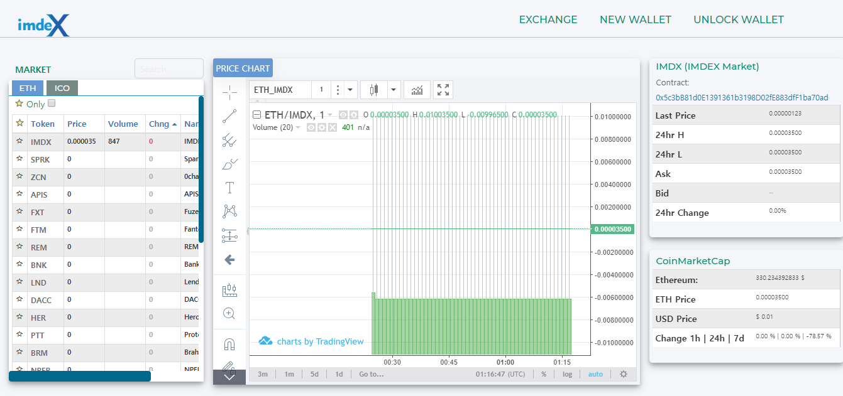843x396 pixels.
Task: Open Volume indicator settings gear
Action: [321, 127]
